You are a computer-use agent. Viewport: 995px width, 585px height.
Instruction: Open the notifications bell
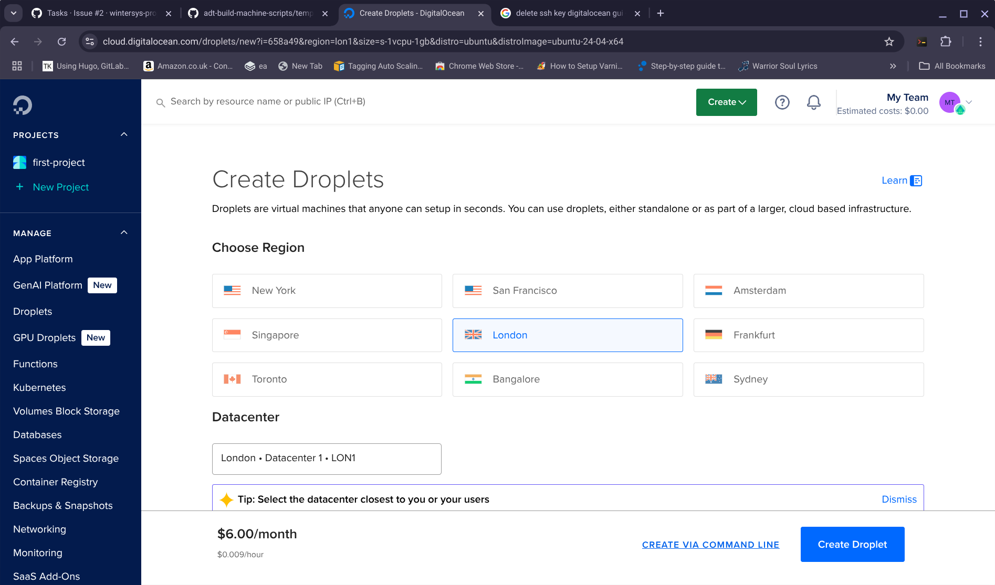pos(813,102)
